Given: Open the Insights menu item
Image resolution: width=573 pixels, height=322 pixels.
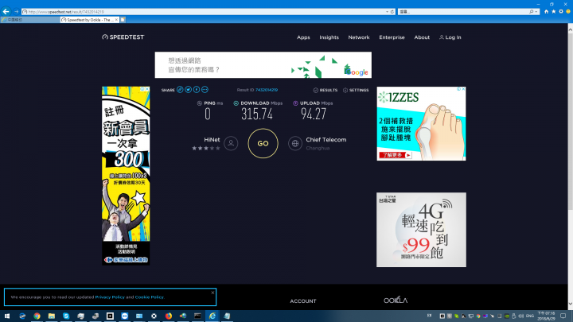Looking at the screenshot, I should (x=329, y=37).
